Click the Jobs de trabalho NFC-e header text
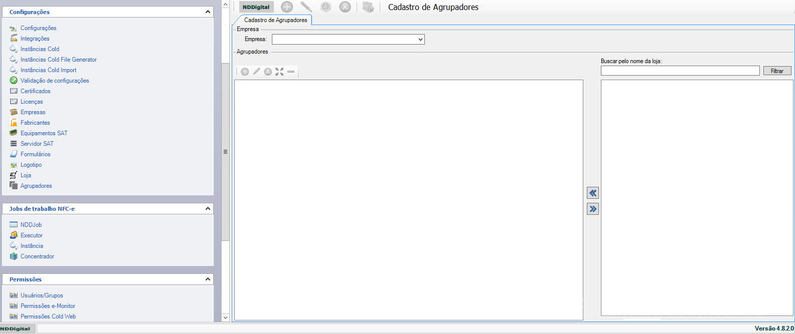Screen dimensions: 795x334 pyautogui.click(x=42, y=209)
